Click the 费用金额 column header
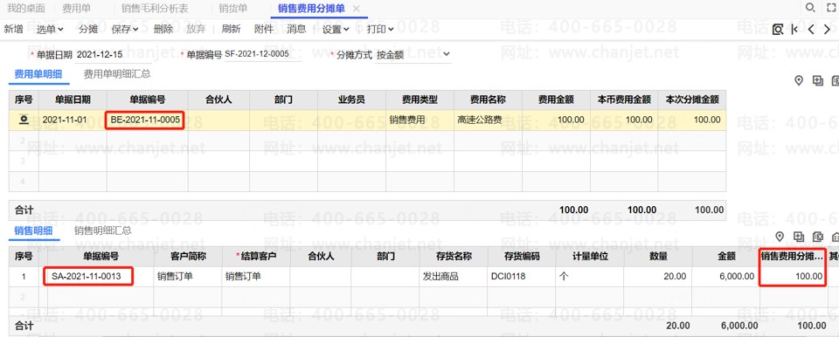Image resolution: width=839 pixels, height=337 pixels. (x=556, y=100)
